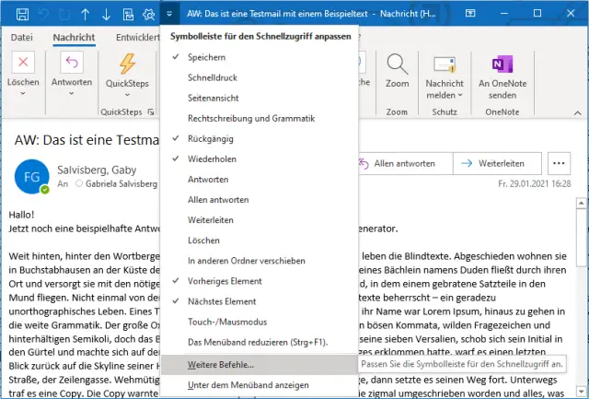Click the Save icon in the quick access toolbar
Image resolution: width=589 pixels, height=399 pixels.
pyautogui.click(x=23, y=14)
